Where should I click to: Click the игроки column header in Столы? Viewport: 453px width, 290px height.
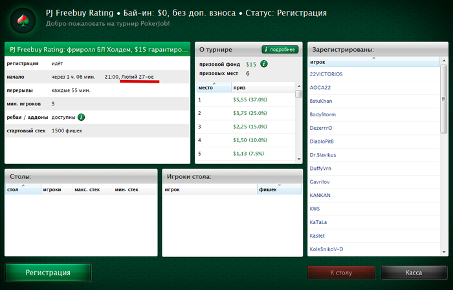57,189
